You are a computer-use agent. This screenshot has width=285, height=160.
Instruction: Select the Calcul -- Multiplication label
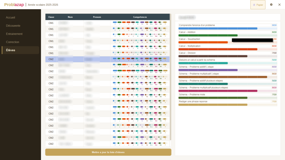tap(190, 46)
